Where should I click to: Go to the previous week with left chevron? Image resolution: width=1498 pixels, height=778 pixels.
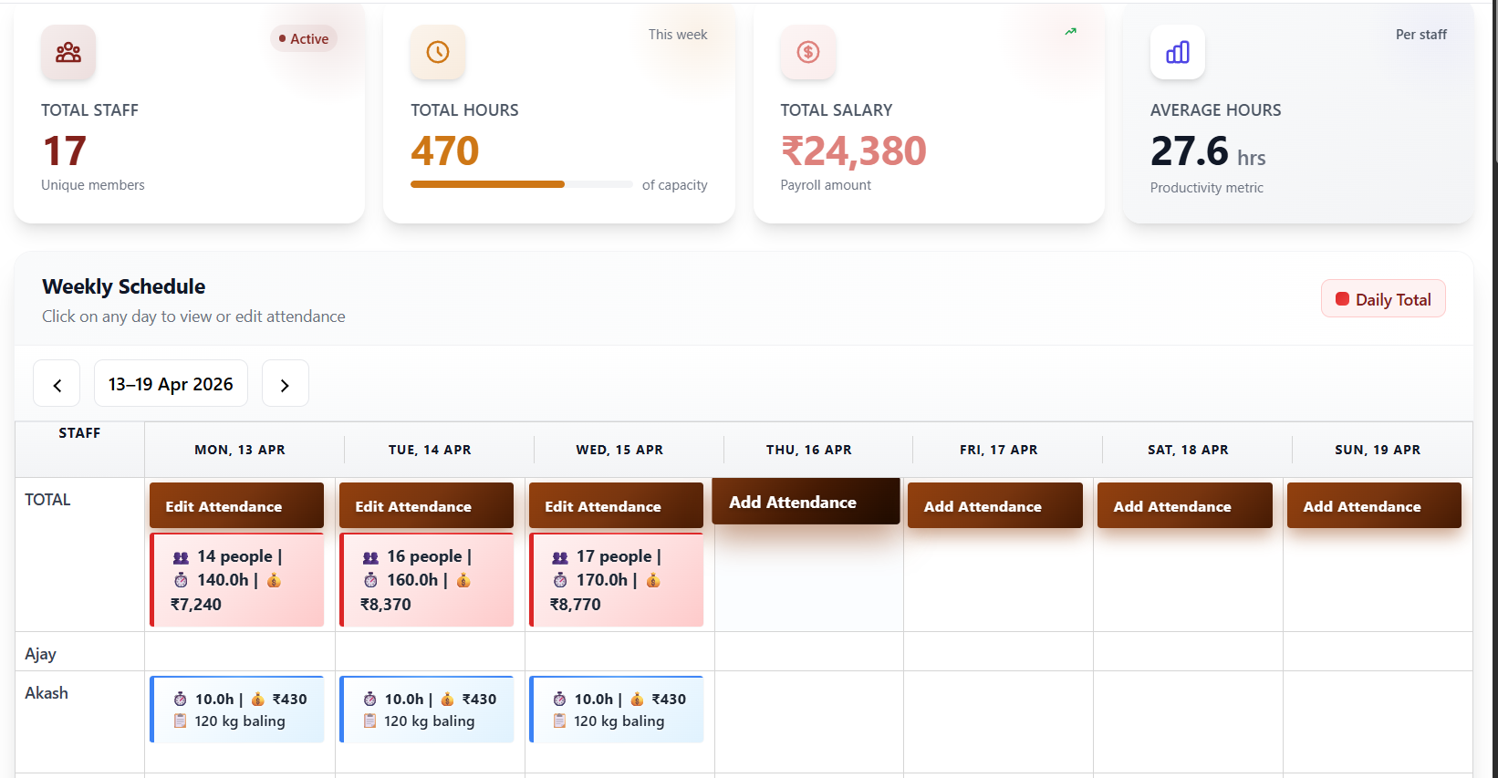(x=57, y=384)
